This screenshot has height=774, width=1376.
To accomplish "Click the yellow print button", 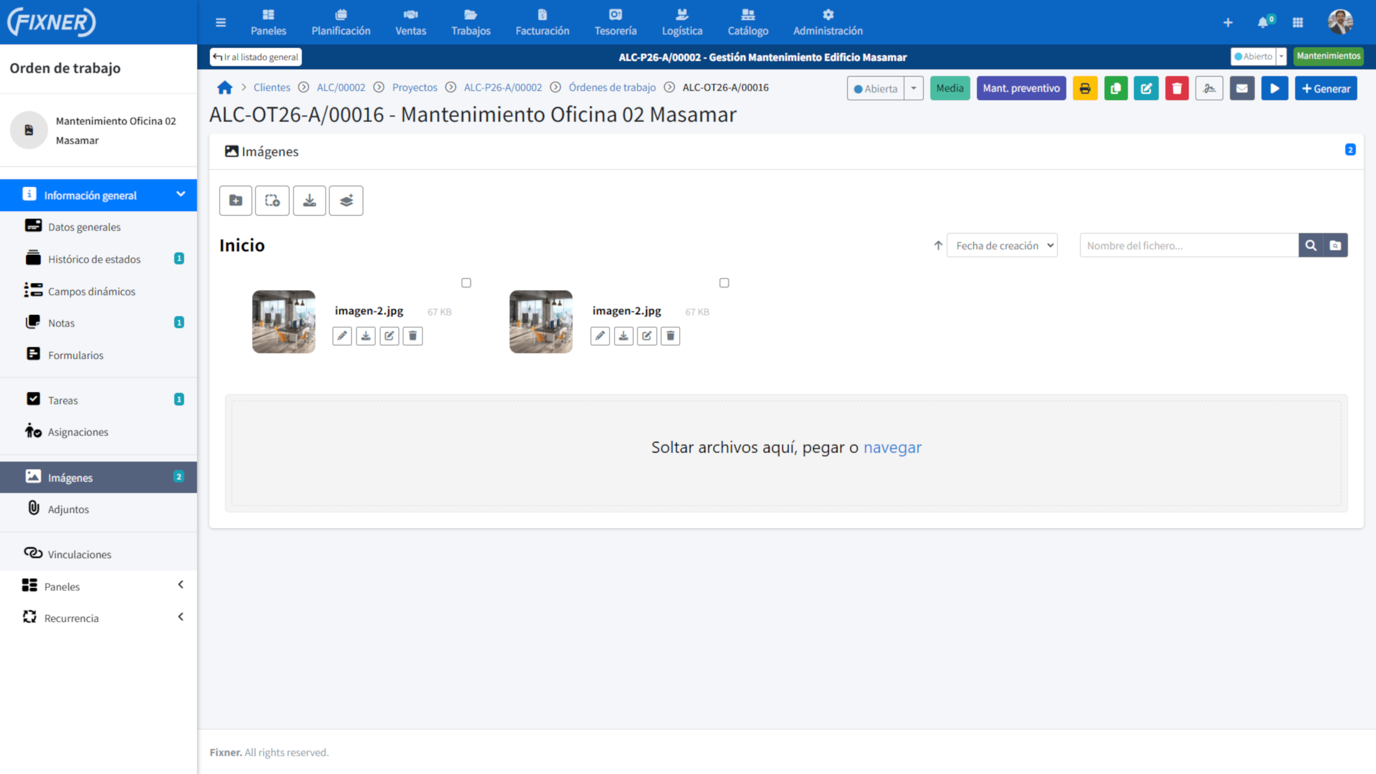I will click(x=1084, y=88).
